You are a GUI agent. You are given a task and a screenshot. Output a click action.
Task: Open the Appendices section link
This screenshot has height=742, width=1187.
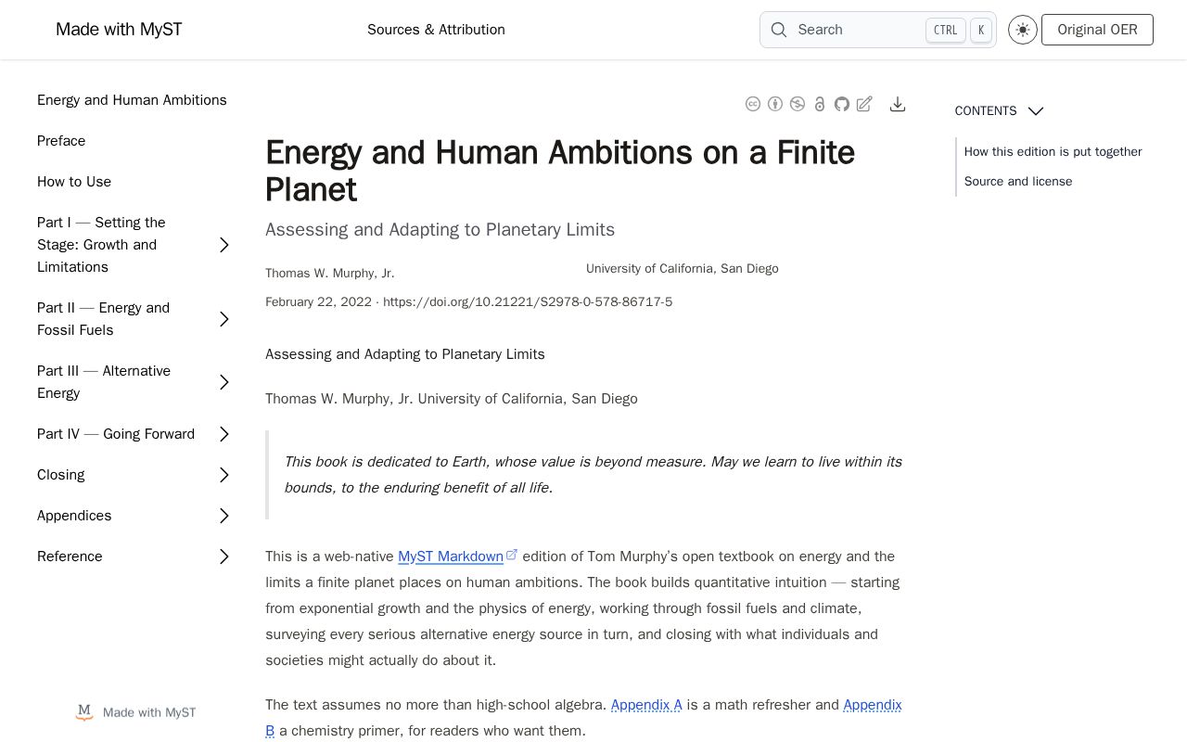pos(74,516)
